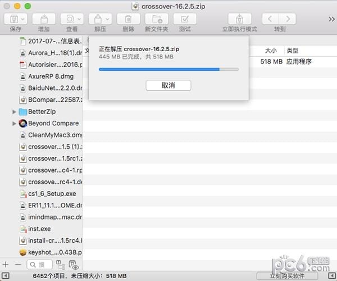Toggle 立即执行模式 toolbar button

point(239,19)
